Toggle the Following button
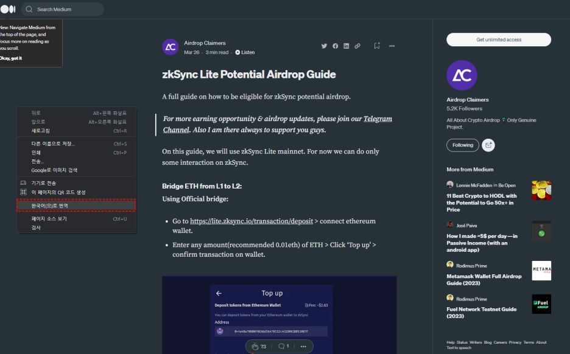 pyautogui.click(x=463, y=145)
